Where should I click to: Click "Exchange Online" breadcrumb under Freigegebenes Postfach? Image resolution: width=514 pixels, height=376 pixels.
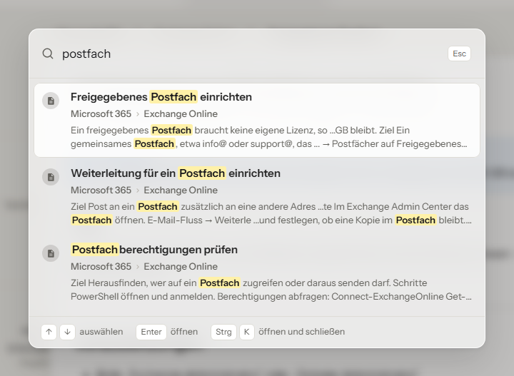tap(181, 114)
